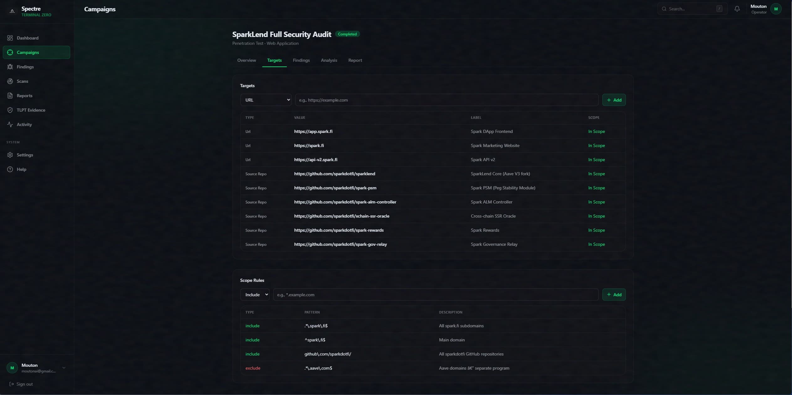Open the Reports document icon
792x395 pixels.
[x=10, y=96]
